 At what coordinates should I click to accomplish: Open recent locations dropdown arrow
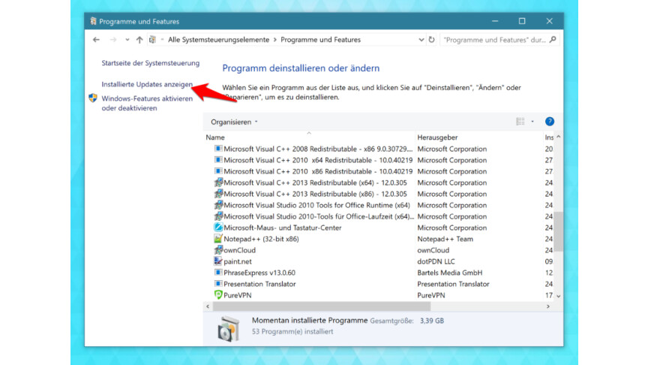[x=127, y=40]
